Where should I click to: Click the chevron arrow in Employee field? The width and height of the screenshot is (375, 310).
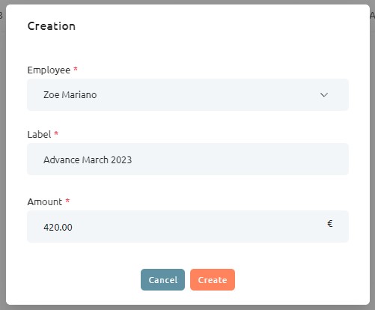324,95
